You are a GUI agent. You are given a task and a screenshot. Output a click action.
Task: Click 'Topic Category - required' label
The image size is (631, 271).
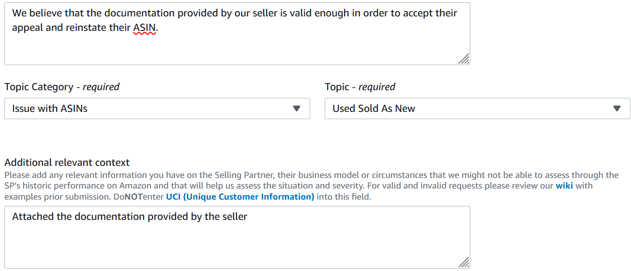[x=62, y=87]
